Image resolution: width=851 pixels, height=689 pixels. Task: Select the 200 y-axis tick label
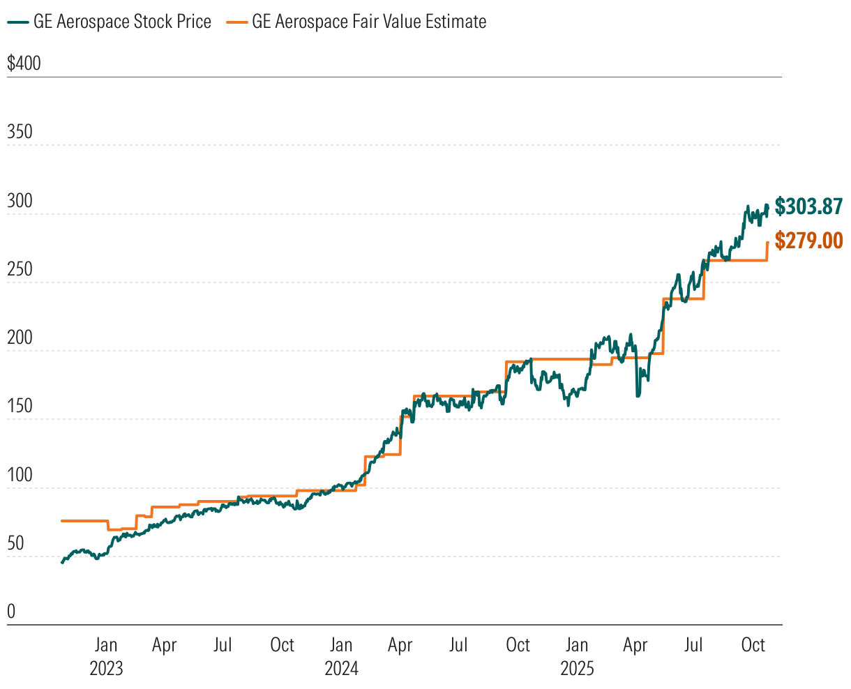coord(20,338)
